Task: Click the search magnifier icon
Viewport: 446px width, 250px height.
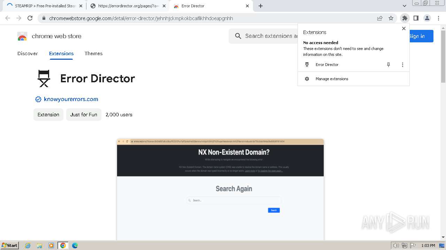Action: (238, 36)
